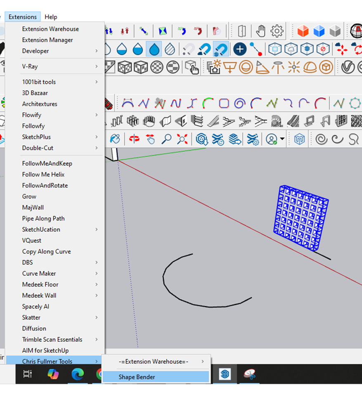Click the gray cube icon
The image size is (362, 397).
[335, 31]
